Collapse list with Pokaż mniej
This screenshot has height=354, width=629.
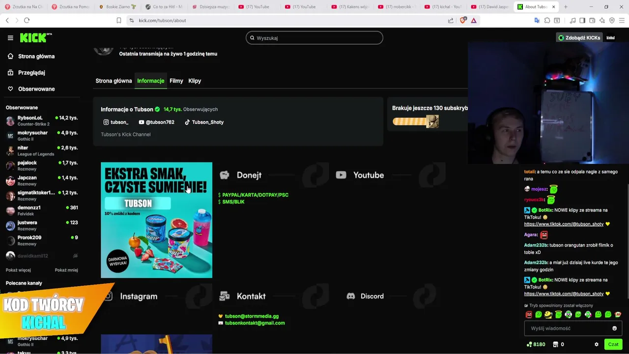pyautogui.click(x=66, y=270)
